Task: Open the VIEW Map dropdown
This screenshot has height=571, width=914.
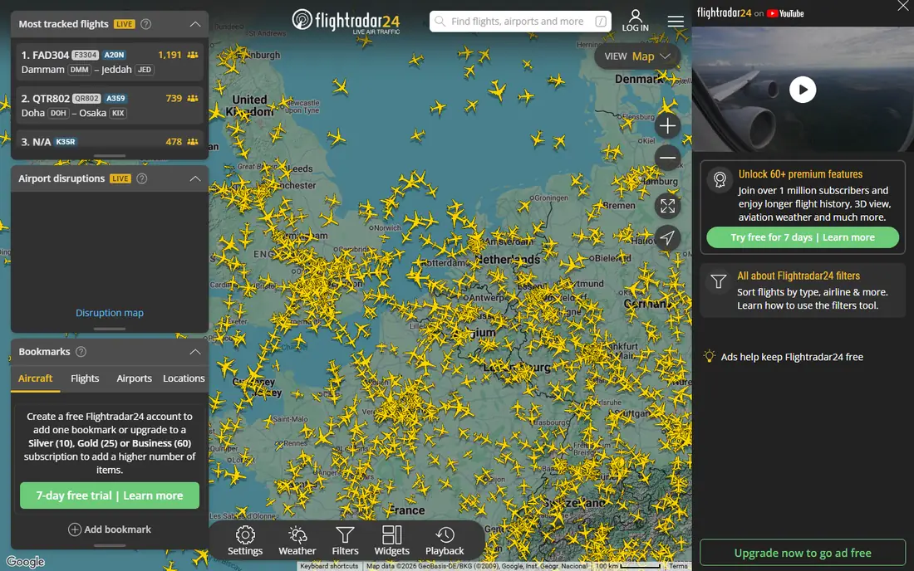Action: coord(637,56)
